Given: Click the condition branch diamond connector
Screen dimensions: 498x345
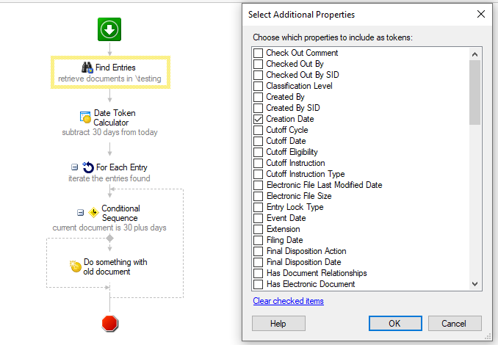Looking at the screenshot, I should click(x=110, y=238).
